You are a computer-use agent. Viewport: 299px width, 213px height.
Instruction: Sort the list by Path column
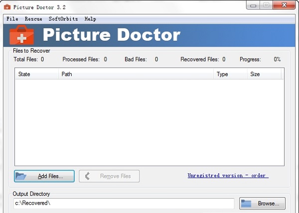[136, 74]
